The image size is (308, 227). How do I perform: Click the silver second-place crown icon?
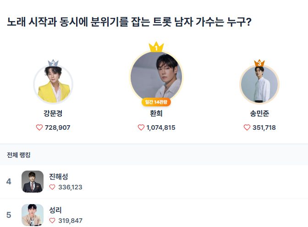click(53, 63)
